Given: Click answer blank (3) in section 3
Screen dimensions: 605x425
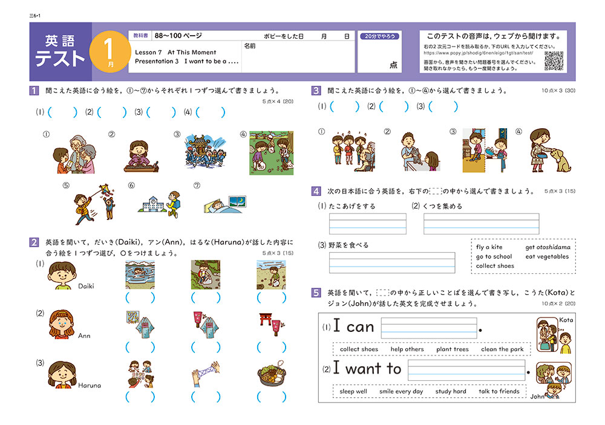Looking at the screenshot, I should pyautogui.click(x=443, y=106).
